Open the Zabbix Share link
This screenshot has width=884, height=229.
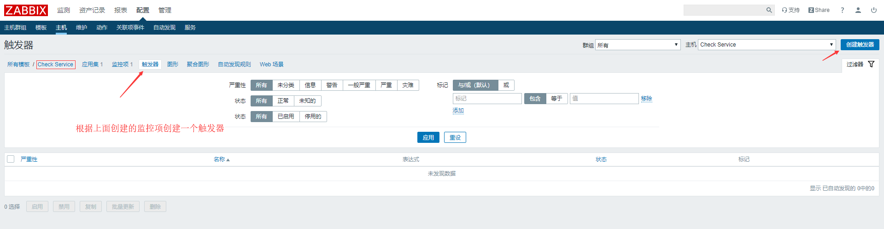[x=819, y=10]
